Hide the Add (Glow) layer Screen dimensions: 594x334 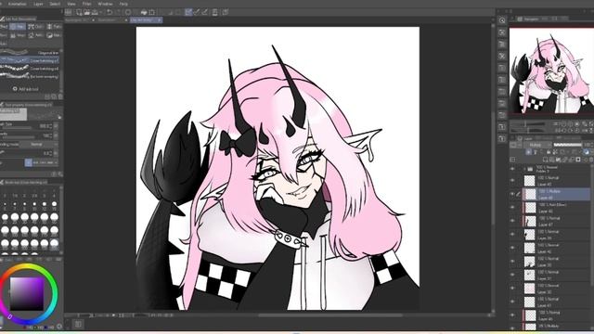tap(512, 208)
